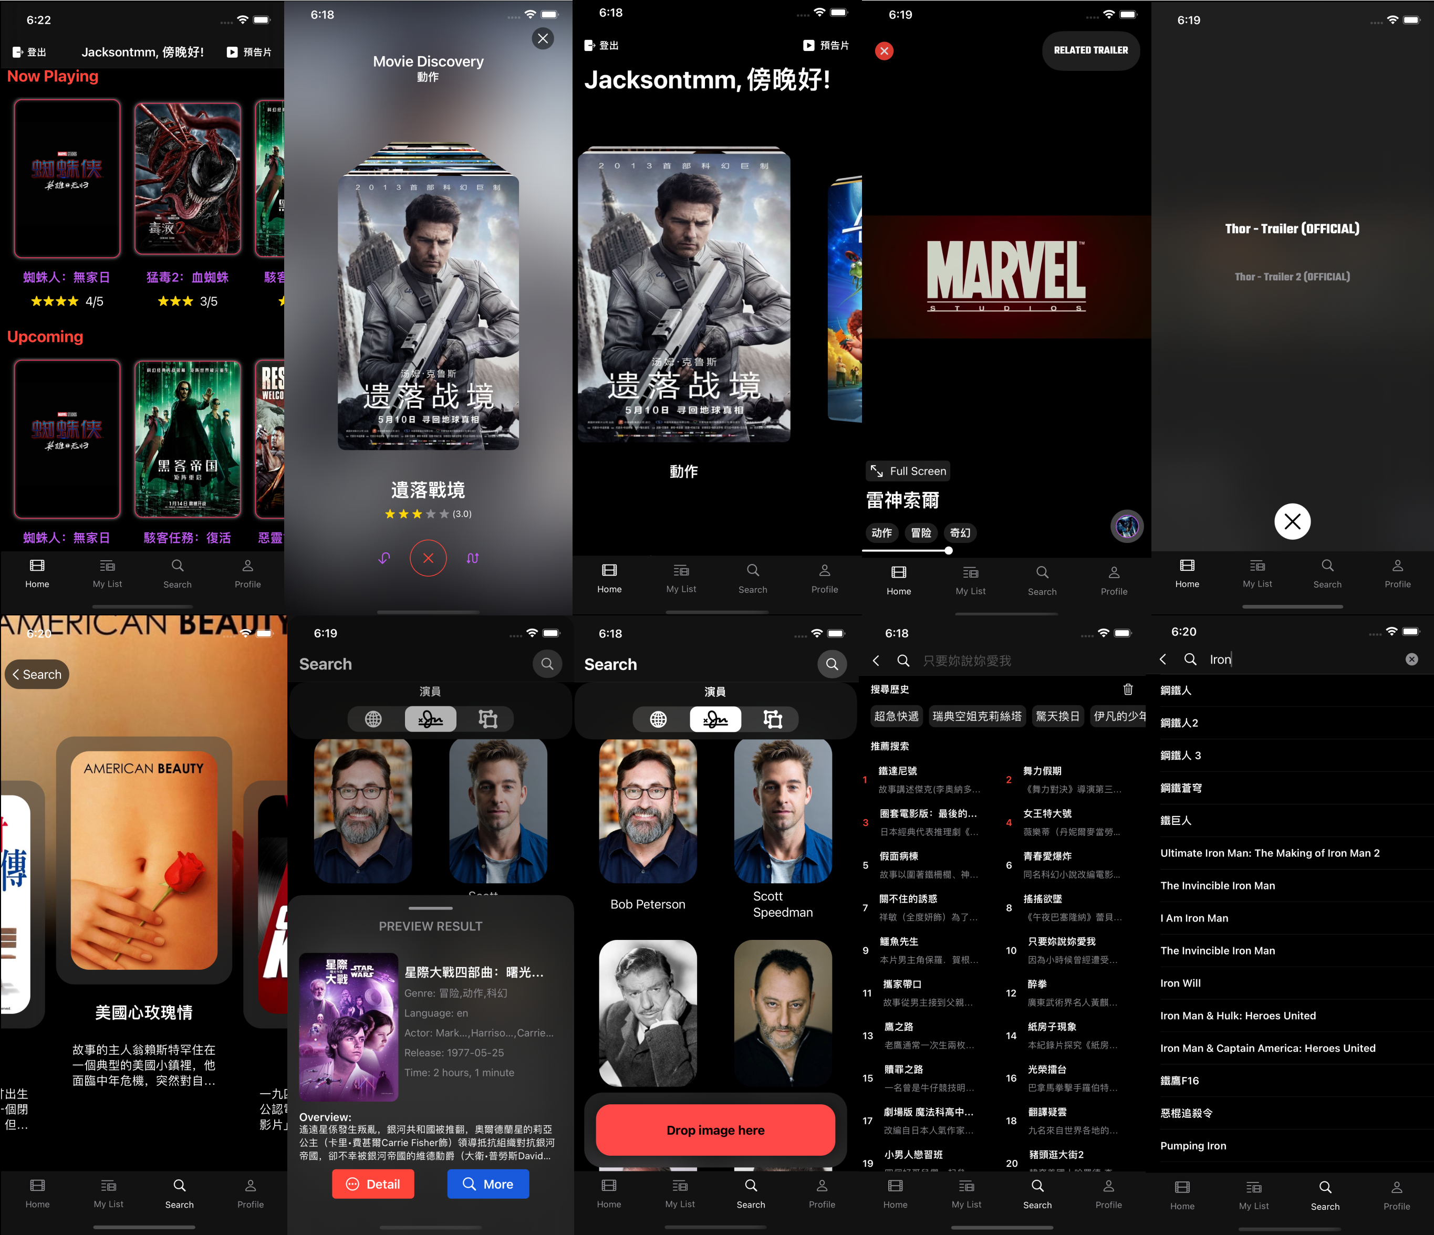Choose 'Thor - Trailer 2 (OFFICIAL)' entry
This screenshot has width=1434, height=1235.
(x=1292, y=277)
